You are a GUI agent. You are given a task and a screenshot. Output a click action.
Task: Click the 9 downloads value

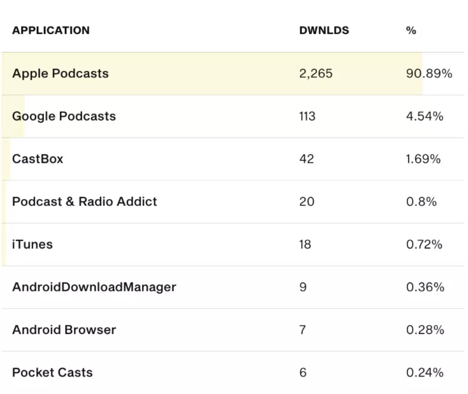303,287
